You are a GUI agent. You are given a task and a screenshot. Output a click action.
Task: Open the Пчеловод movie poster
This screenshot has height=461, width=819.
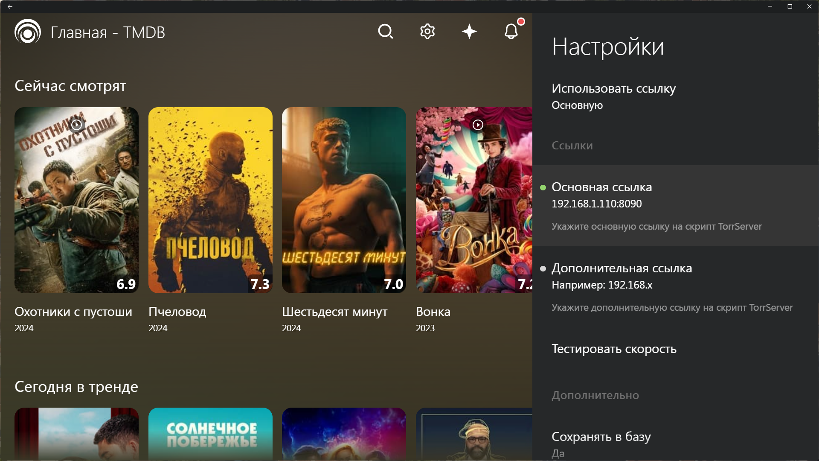[x=210, y=200]
